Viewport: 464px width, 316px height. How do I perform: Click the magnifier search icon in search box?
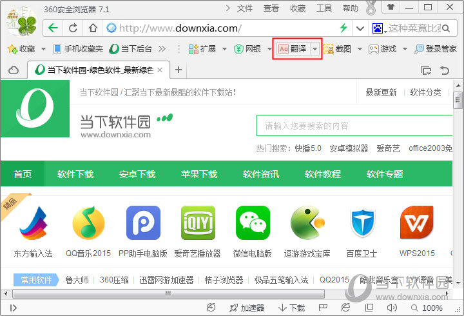(x=446, y=28)
